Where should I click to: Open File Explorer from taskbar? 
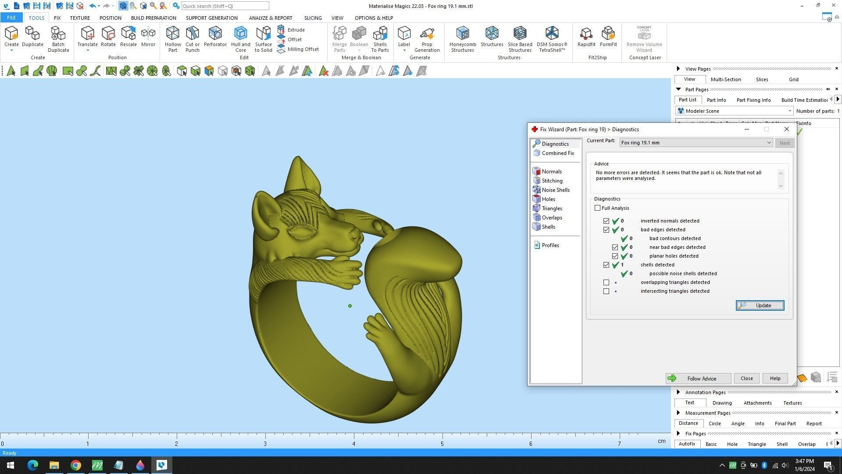54,465
